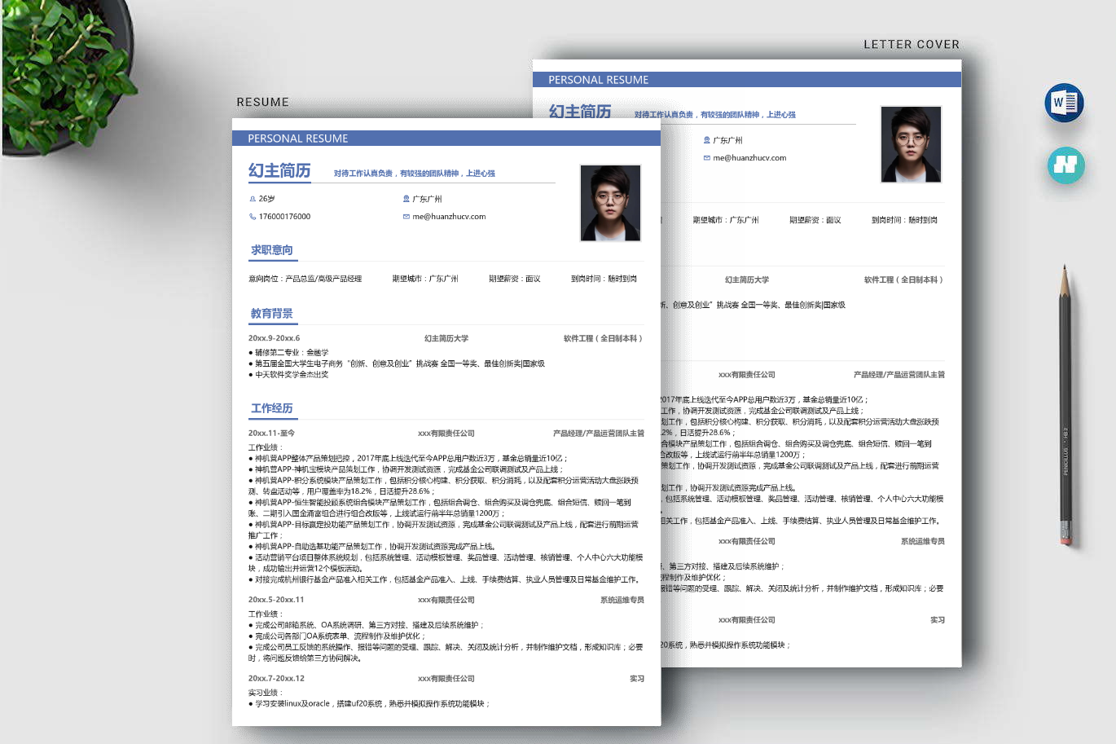Screen dimensions: 1116x744
Task: Click tagline 对待工作认真负责 on front resume
Action: 415,174
